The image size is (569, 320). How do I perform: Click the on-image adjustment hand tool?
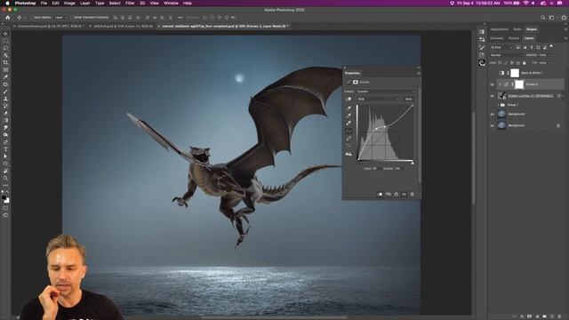coord(349,99)
